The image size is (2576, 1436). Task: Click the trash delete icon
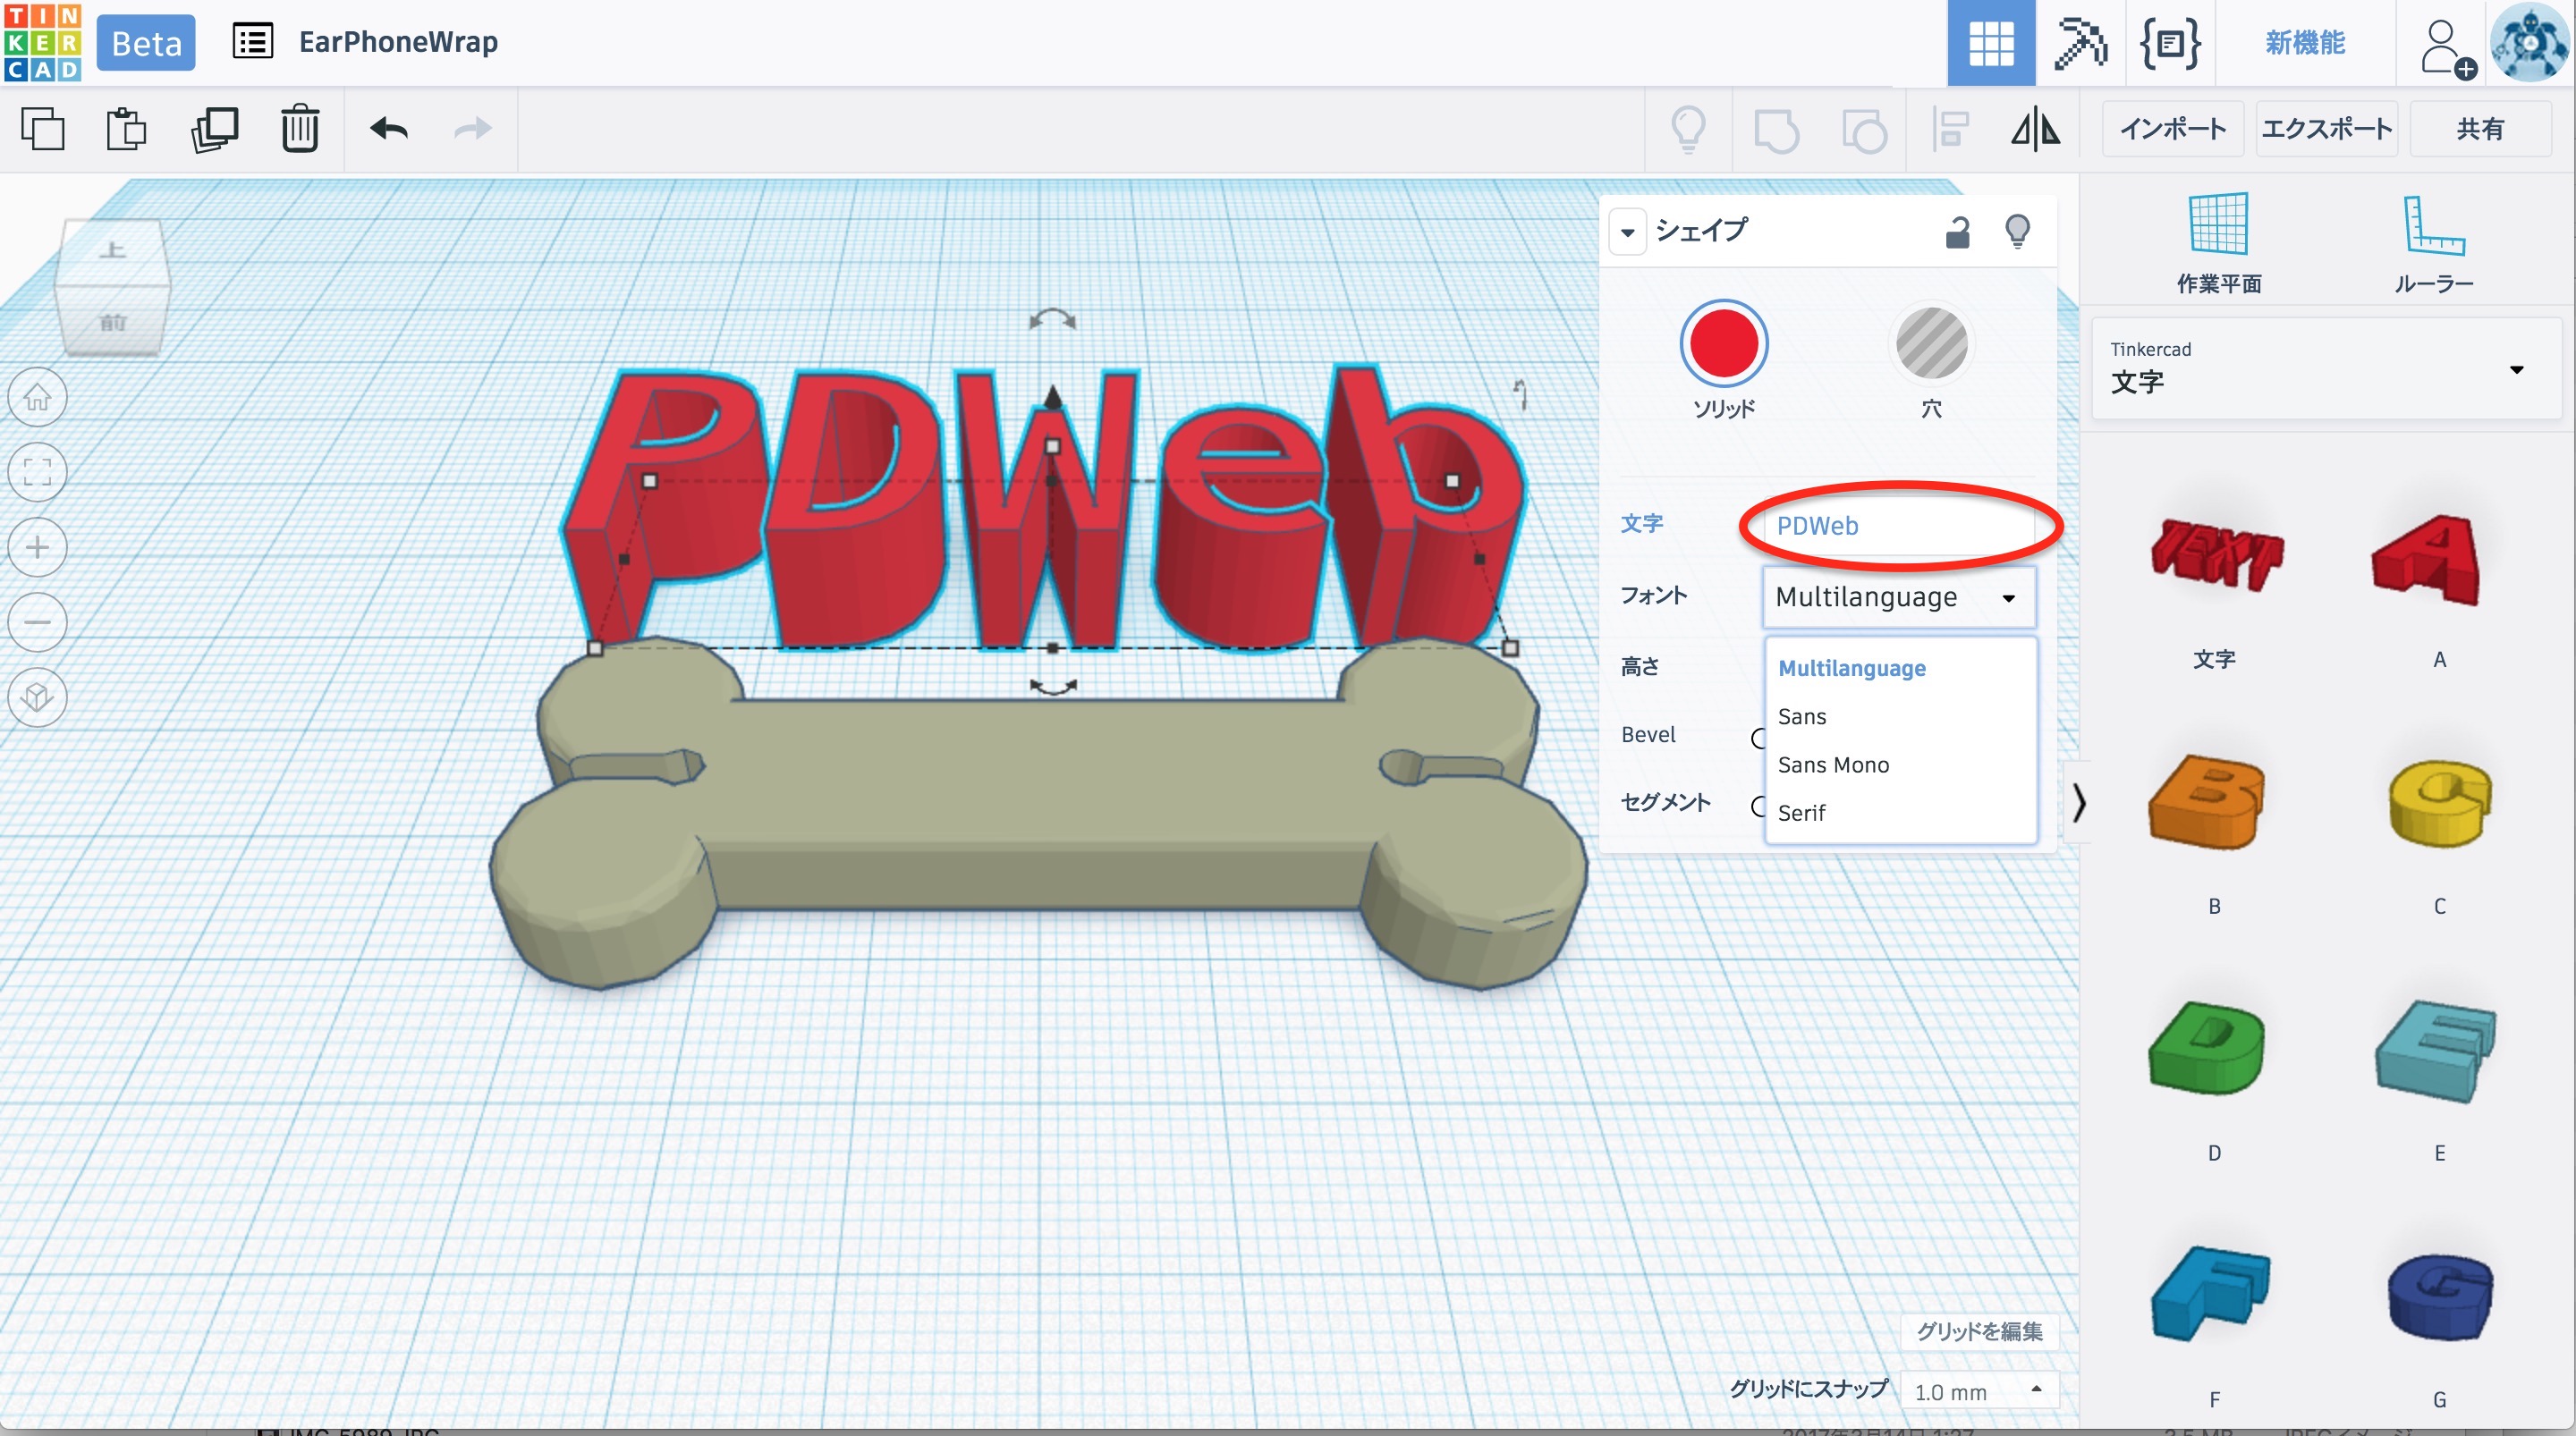click(299, 129)
